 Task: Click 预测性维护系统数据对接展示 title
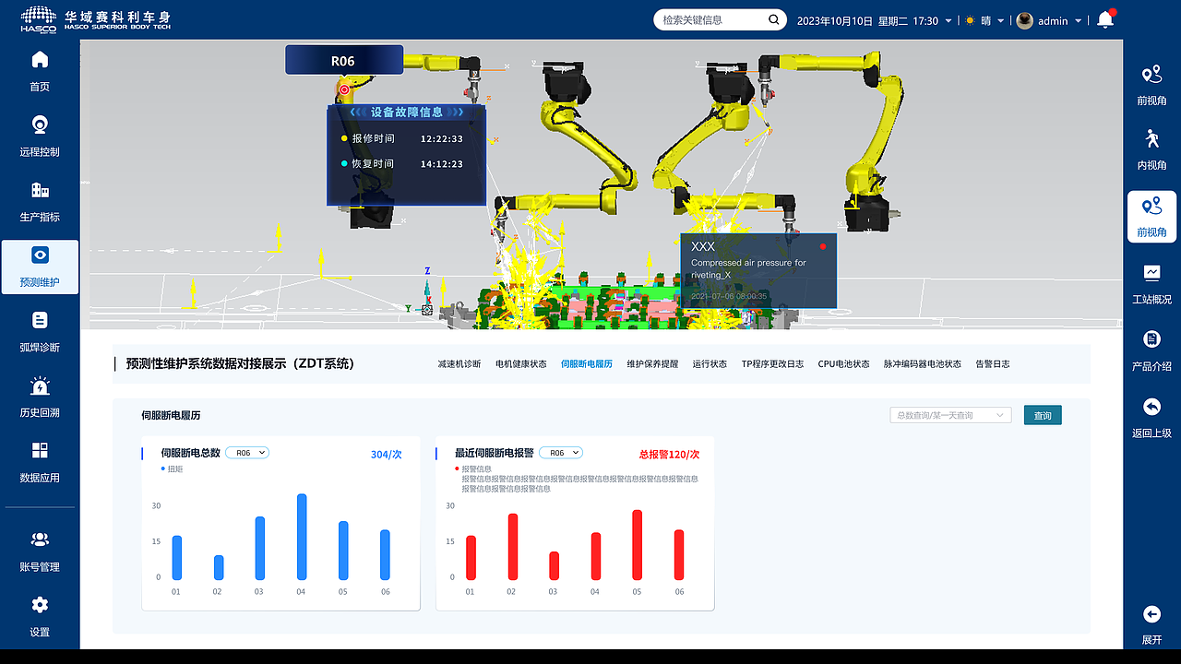click(240, 363)
